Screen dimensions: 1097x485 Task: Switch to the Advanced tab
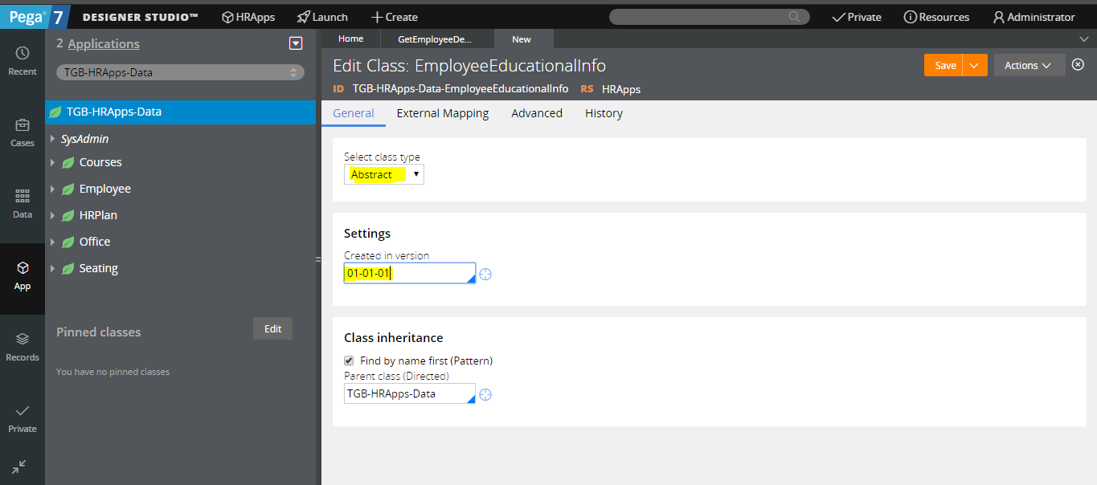coord(537,113)
